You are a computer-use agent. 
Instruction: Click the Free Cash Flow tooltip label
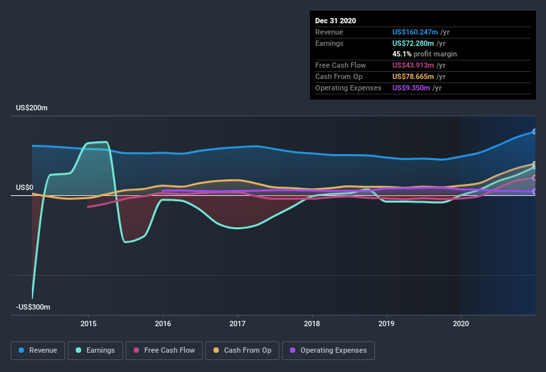point(341,65)
